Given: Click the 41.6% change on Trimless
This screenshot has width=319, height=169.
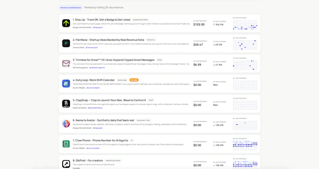Looking at the screenshot, I should point(218,65).
